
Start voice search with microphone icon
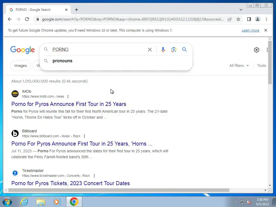[x=163, y=50]
